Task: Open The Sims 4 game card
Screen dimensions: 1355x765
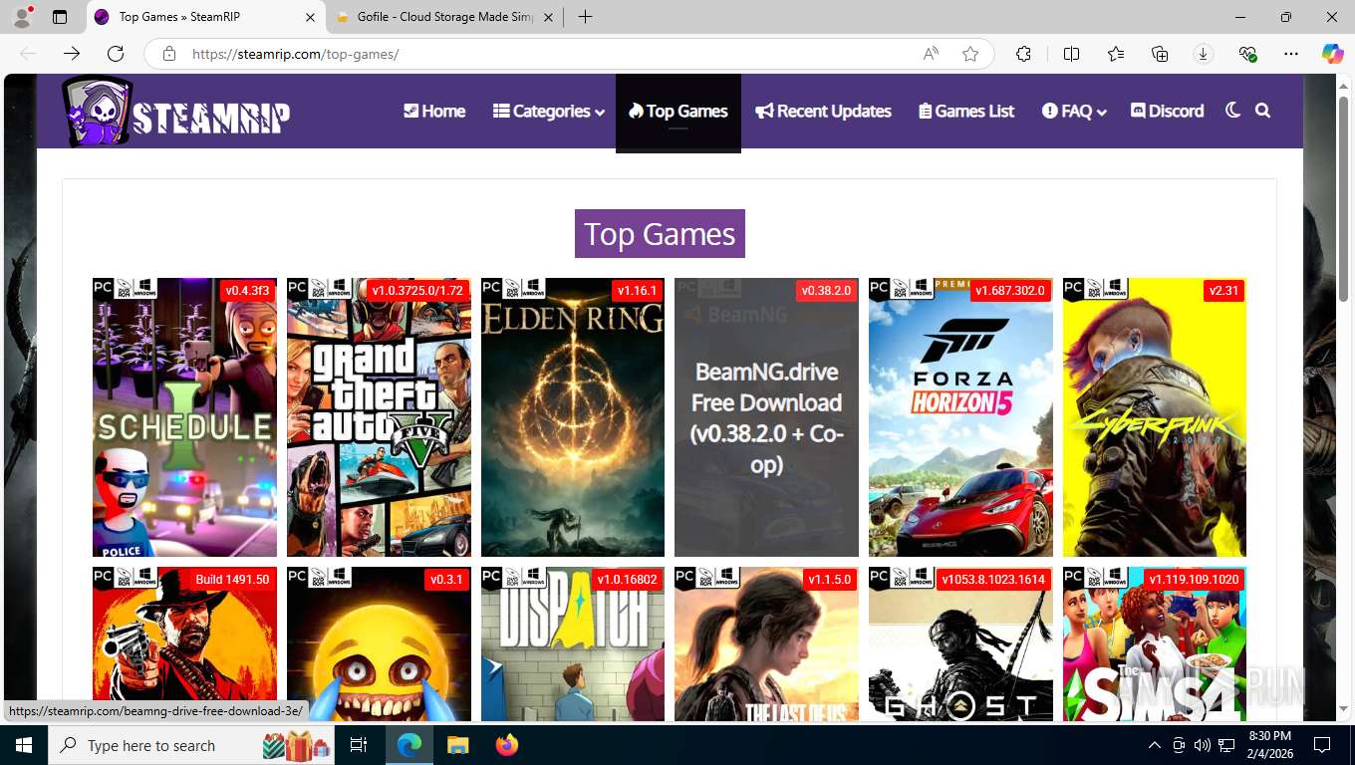Action: tap(1155, 644)
